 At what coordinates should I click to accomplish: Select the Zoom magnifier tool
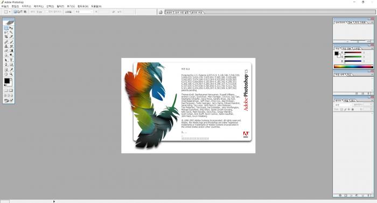[x=11, y=74]
